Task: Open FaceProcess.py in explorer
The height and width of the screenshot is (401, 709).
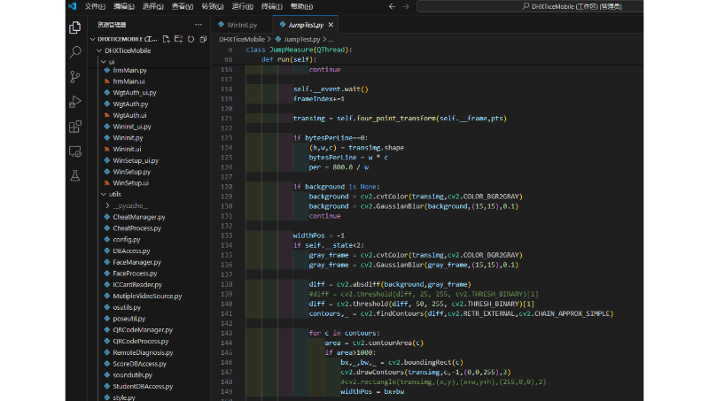Action: pyautogui.click(x=135, y=274)
